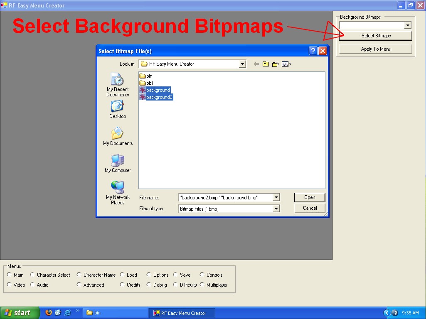The image size is (426, 319).
Task: Expand the Look in folder dropdown
Action: (242, 64)
